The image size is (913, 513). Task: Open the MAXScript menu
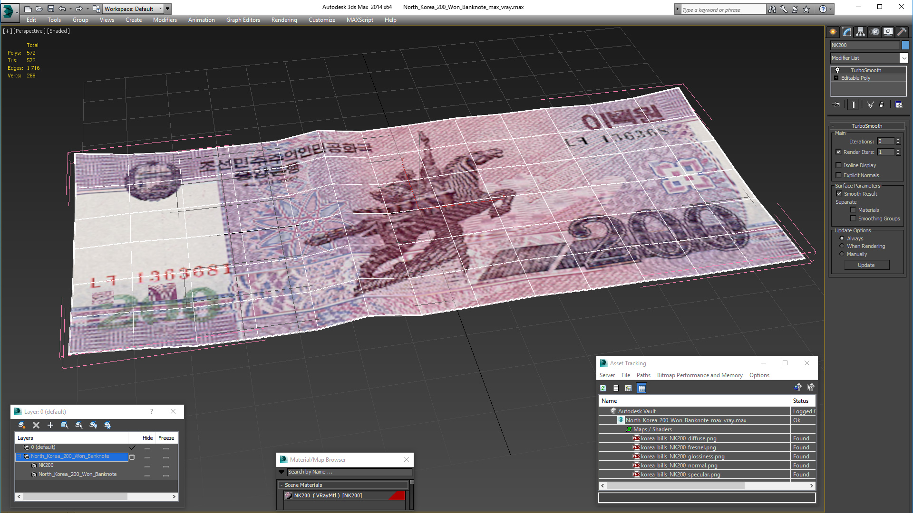click(x=359, y=20)
